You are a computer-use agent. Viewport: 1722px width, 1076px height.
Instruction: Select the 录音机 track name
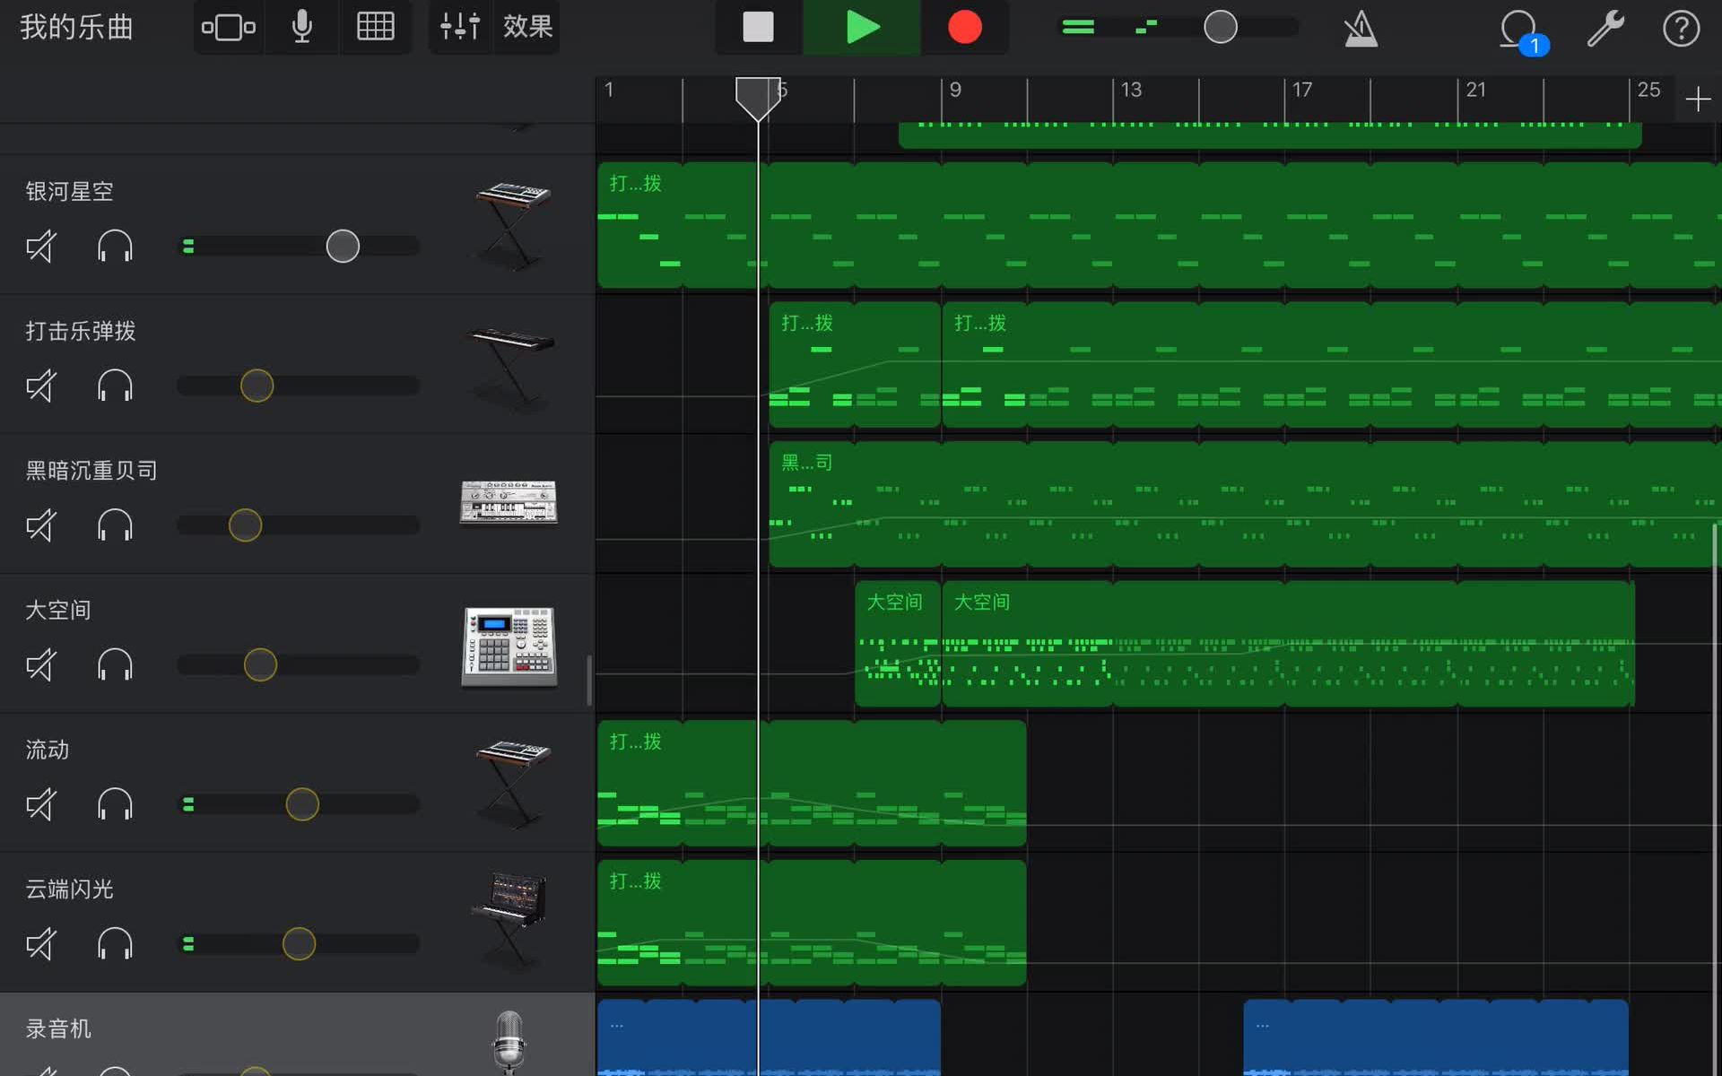58,1028
